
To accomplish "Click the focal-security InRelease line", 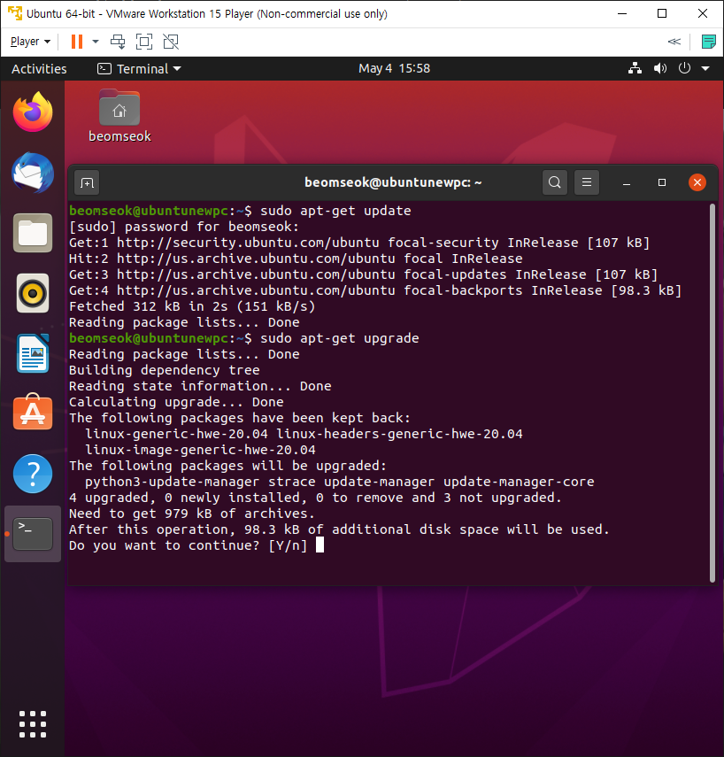I will point(359,243).
